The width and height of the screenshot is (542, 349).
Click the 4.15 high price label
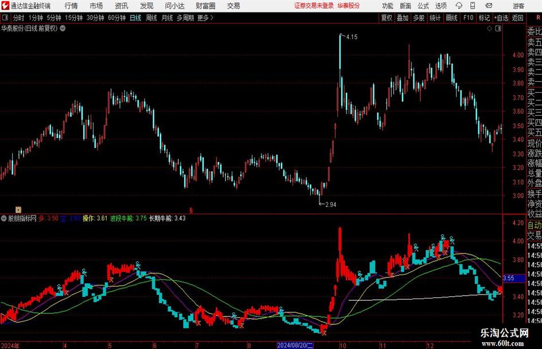352,37
